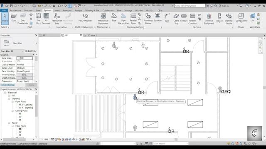Viewport: 266px width, 149px height.
Task: Open GF 1 - Lighting floor plan
Action: click(26, 108)
